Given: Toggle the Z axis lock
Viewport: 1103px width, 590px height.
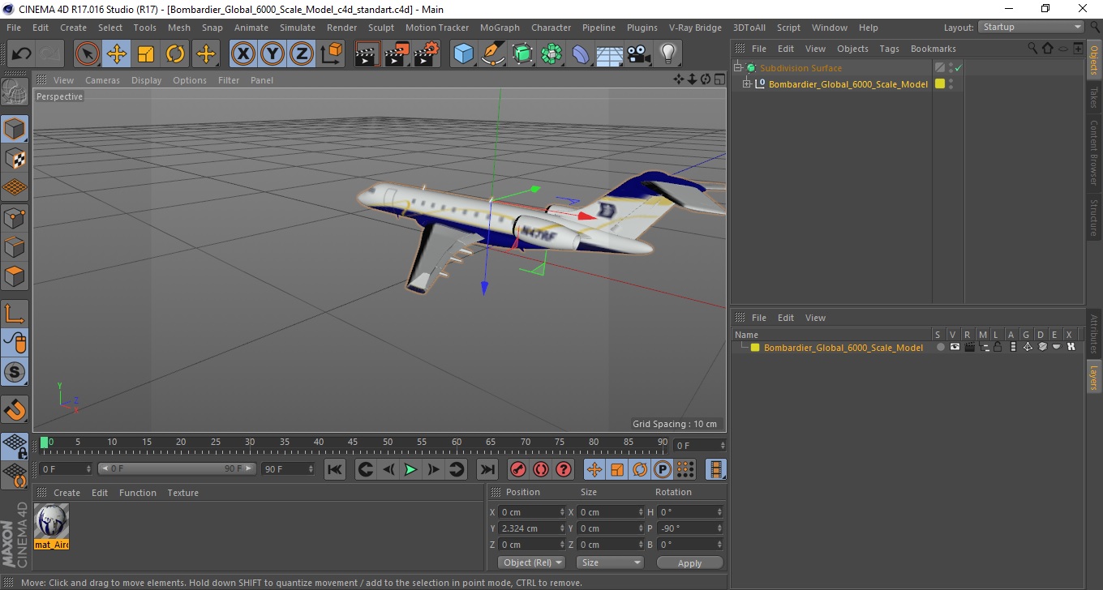Looking at the screenshot, I should (301, 54).
